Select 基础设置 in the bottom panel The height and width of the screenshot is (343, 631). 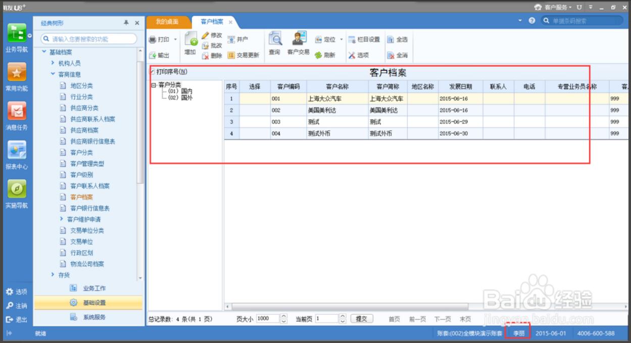(x=94, y=303)
